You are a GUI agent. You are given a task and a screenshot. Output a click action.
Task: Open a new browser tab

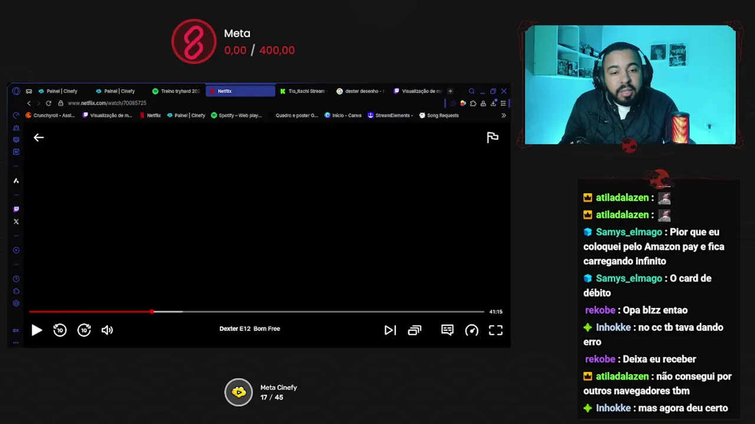click(x=450, y=91)
